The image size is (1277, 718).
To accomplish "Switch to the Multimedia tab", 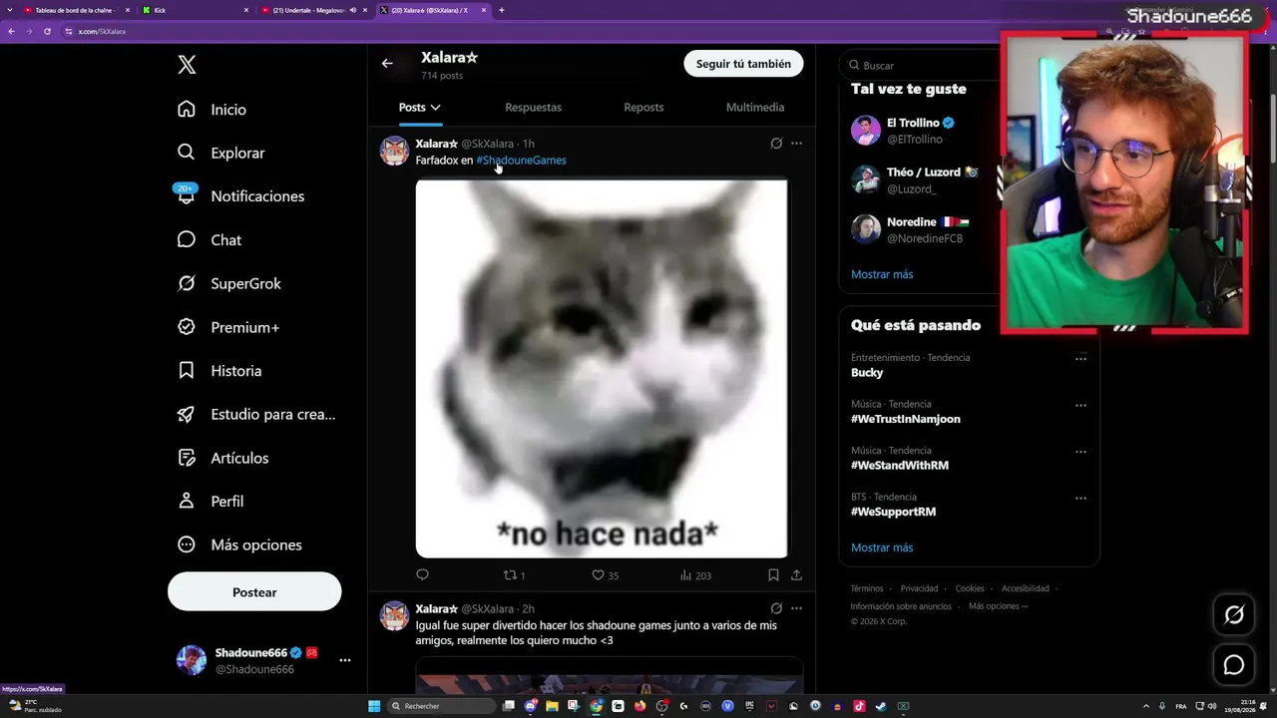I will (755, 108).
